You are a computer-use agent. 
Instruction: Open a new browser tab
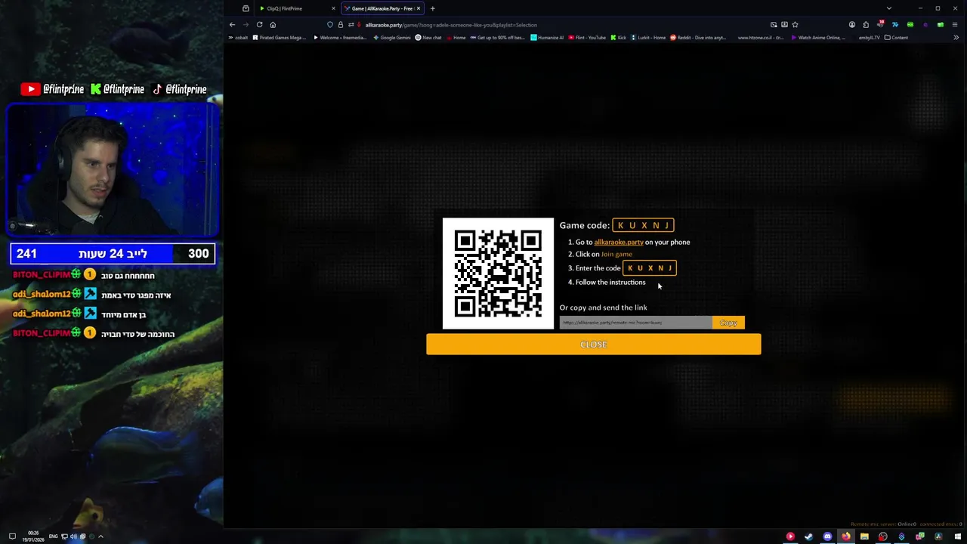click(x=433, y=8)
